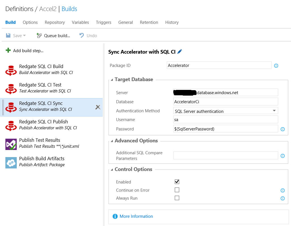Check the Continue on Error checkbox
The width and height of the screenshot is (291, 226).
177,190
